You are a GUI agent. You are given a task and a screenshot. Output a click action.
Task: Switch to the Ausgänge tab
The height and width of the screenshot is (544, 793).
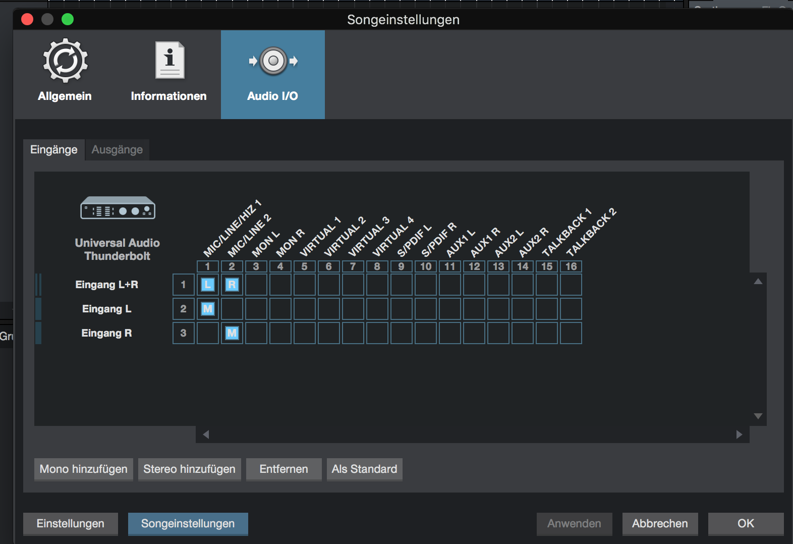(117, 150)
